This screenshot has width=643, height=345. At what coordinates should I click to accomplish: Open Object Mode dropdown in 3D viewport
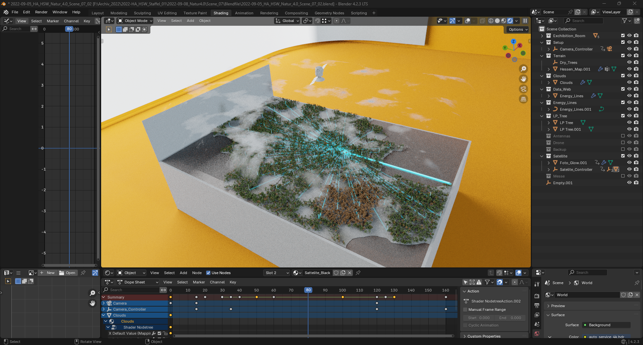coord(135,21)
